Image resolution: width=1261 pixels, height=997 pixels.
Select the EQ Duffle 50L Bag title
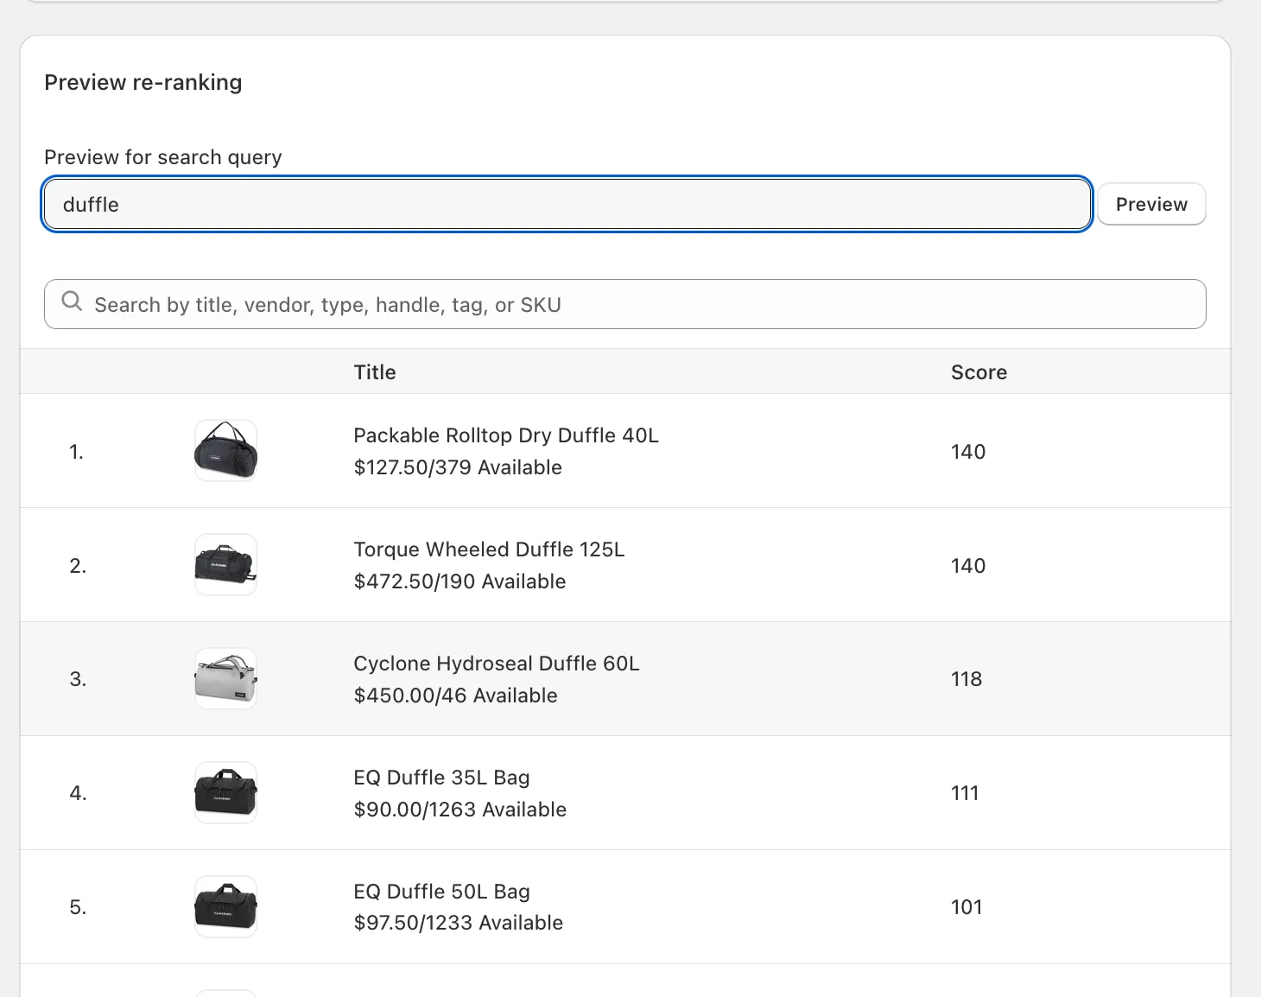click(x=441, y=892)
